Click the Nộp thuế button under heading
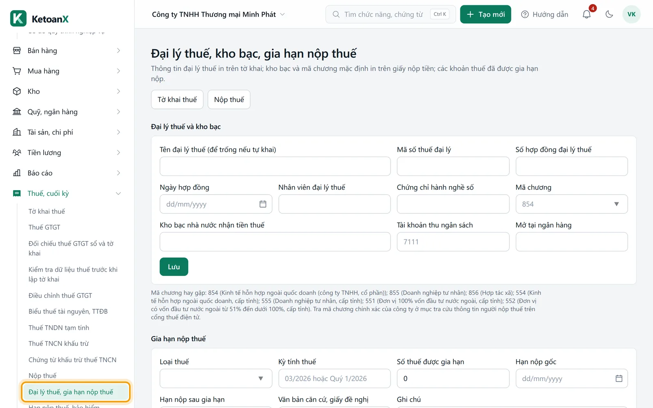Image resolution: width=653 pixels, height=408 pixels. tap(229, 100)
